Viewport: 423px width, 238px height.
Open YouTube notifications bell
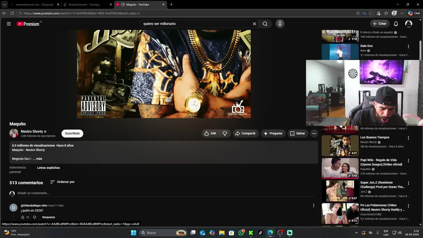[x=396, y=24]
